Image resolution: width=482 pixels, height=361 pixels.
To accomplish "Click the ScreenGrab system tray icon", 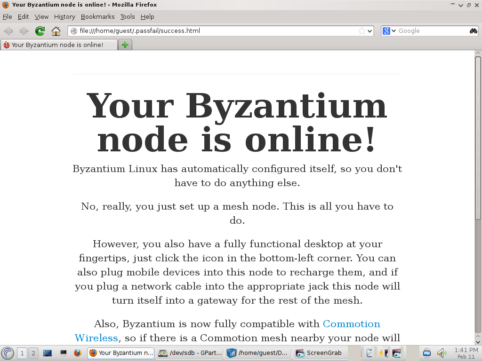I will coord(396,353).
